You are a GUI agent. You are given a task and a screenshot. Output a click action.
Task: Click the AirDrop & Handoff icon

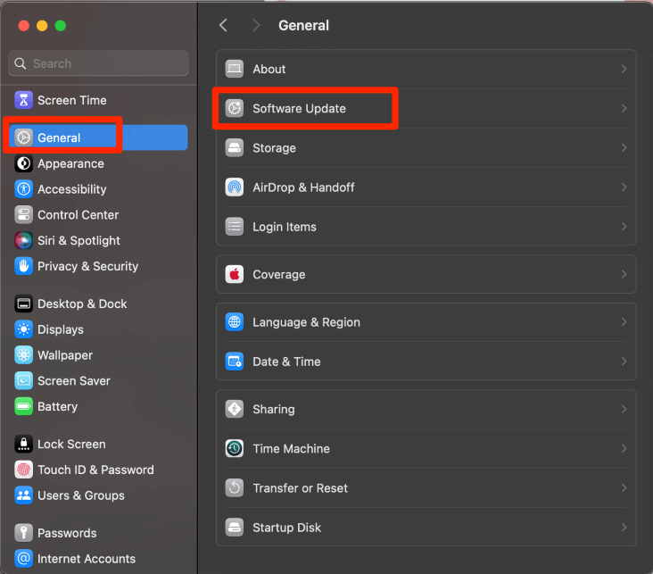click(x=235, y=187)
